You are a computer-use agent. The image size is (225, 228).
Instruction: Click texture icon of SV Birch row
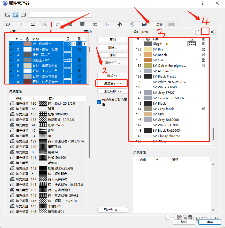pyautogui.click(x=203, y=49)
